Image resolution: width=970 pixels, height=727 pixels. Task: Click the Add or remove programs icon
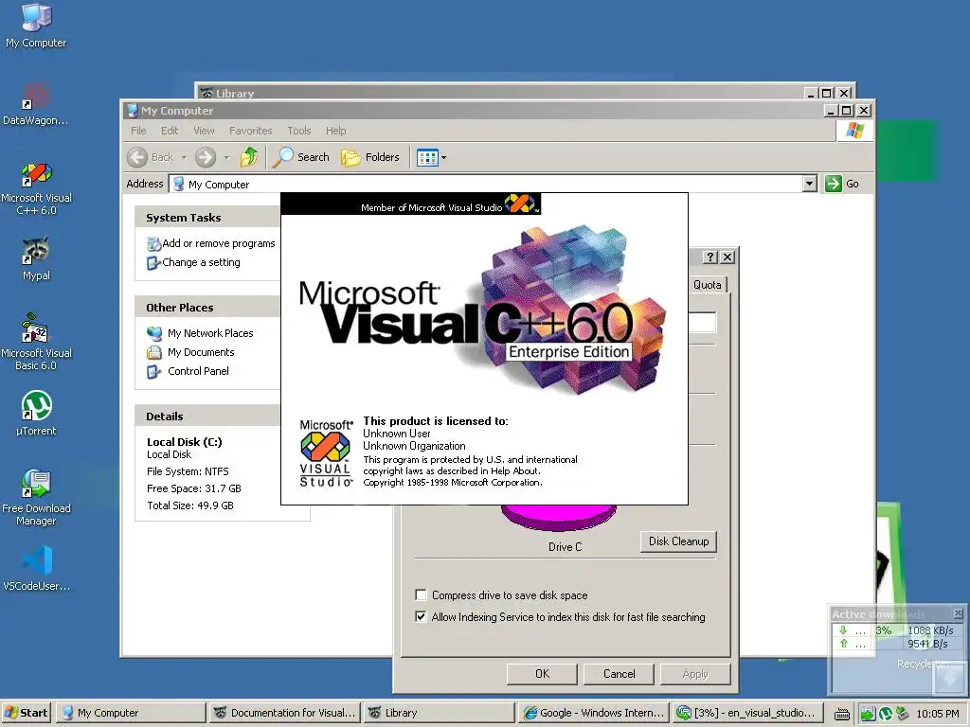coord(153,244)
